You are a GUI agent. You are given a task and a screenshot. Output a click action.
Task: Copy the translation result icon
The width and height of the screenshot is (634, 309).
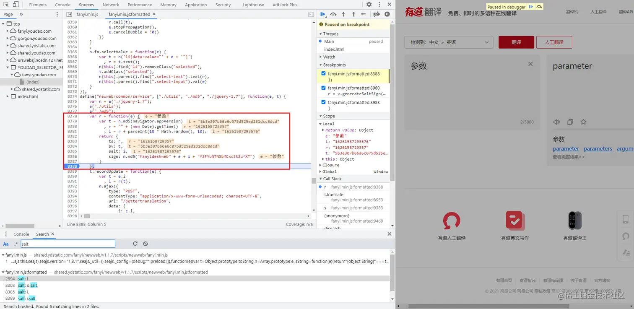570,122
